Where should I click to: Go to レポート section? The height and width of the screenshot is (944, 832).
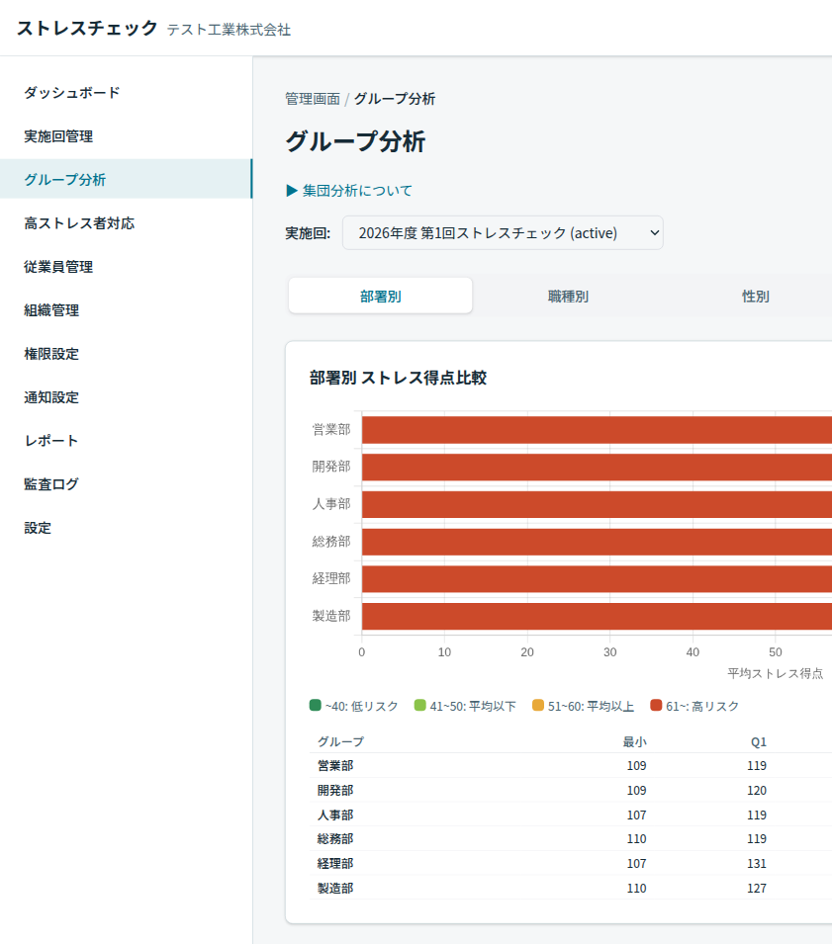point(51,441)
